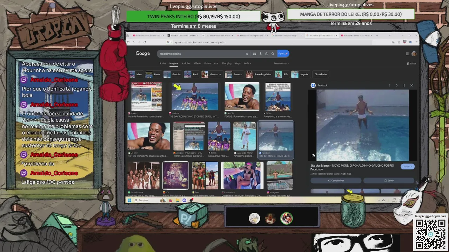Show next image in the preview panel
This screenshot has height=252, width=449.
[397, 85]
